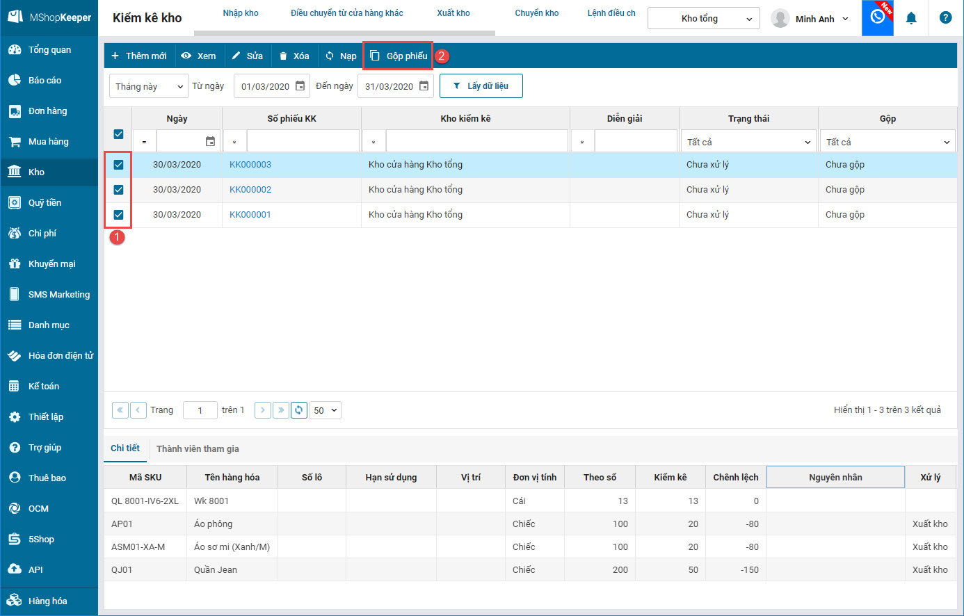
Task: Uncheck the checkbox for row KK000001
Action: [x=118, y=215]
